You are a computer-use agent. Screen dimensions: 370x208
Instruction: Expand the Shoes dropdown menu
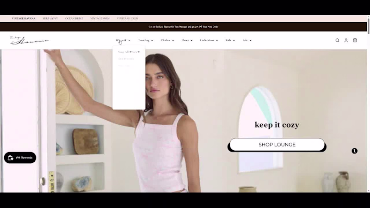coord(187,40)
